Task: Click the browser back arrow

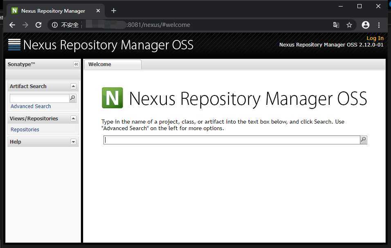Action: (x=12, y=25)
